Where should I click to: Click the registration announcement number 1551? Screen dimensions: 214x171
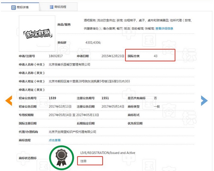(105, 98)
